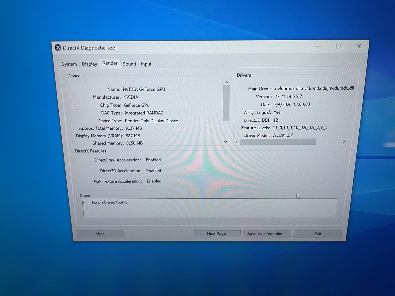Select the Render tab
Image resolution: width=395 pixels, height=296 pixels.
click(x=110, y=63)
